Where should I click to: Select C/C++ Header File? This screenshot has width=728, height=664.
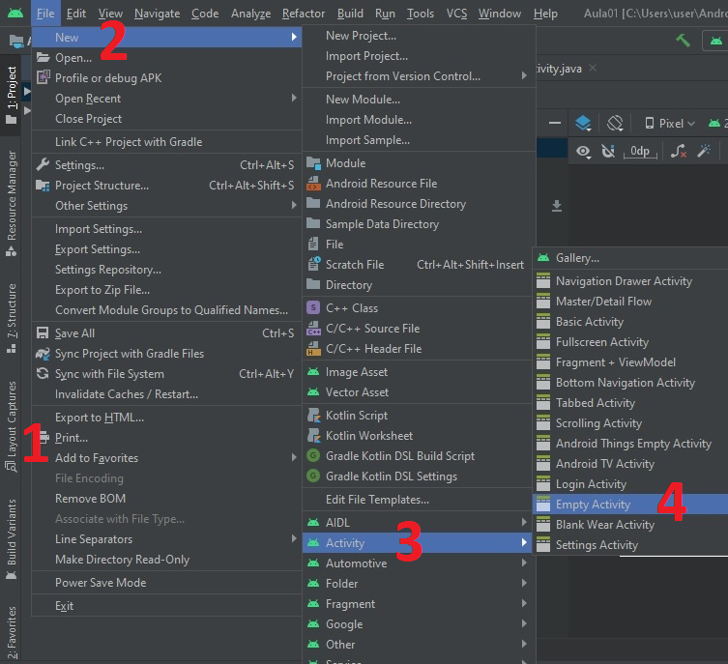pyautogui.click(x=418, y=349)
